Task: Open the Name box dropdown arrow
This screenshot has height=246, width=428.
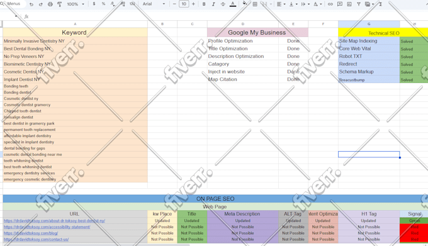Action: (x=16, y=16)
